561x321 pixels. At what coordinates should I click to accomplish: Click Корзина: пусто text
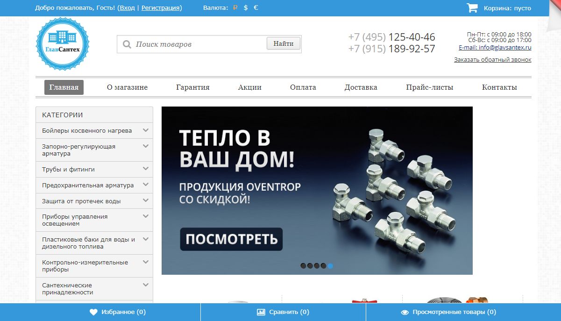[507, 8]
